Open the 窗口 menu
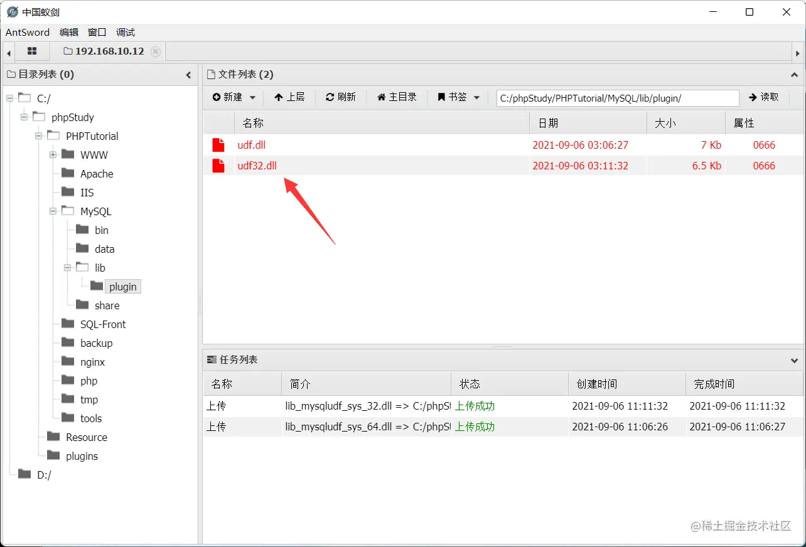This screenshot has height=547, width=806. pos(97,32)
